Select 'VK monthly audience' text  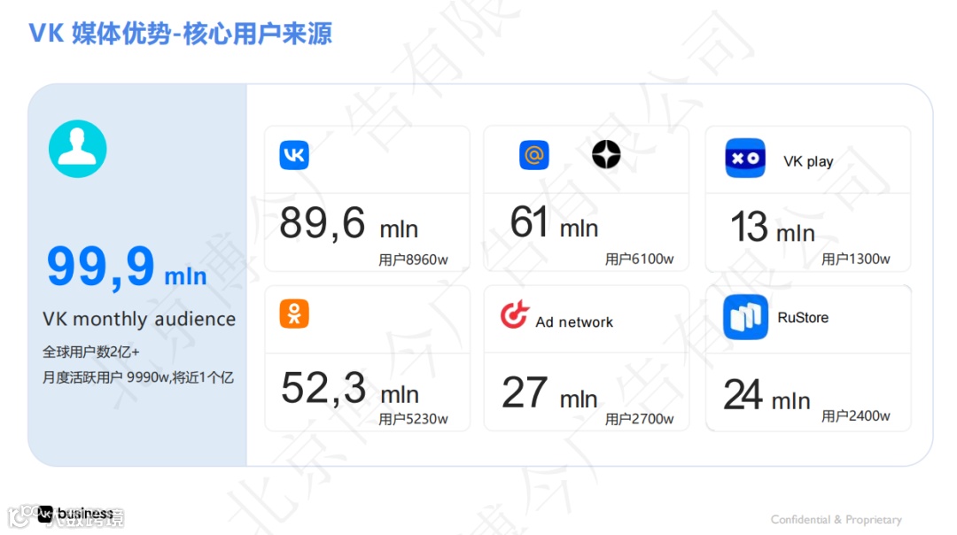click(139, 319)
